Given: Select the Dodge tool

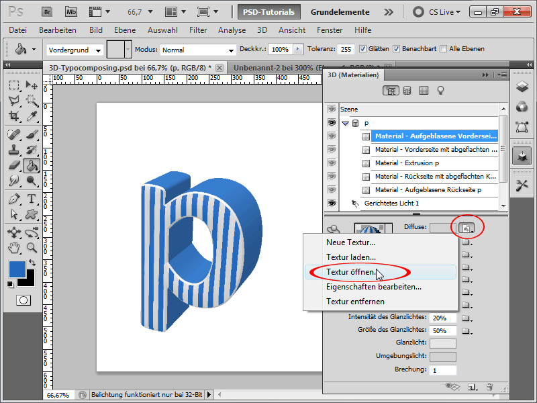Looking at the screenshot, I should 32,181.
